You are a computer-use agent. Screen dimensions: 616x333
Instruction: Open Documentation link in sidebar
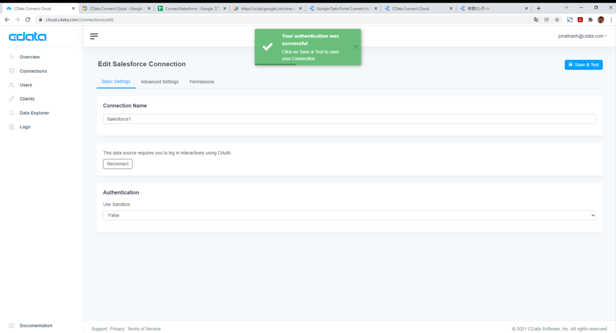pyautogui.click(x=36, y=326)
